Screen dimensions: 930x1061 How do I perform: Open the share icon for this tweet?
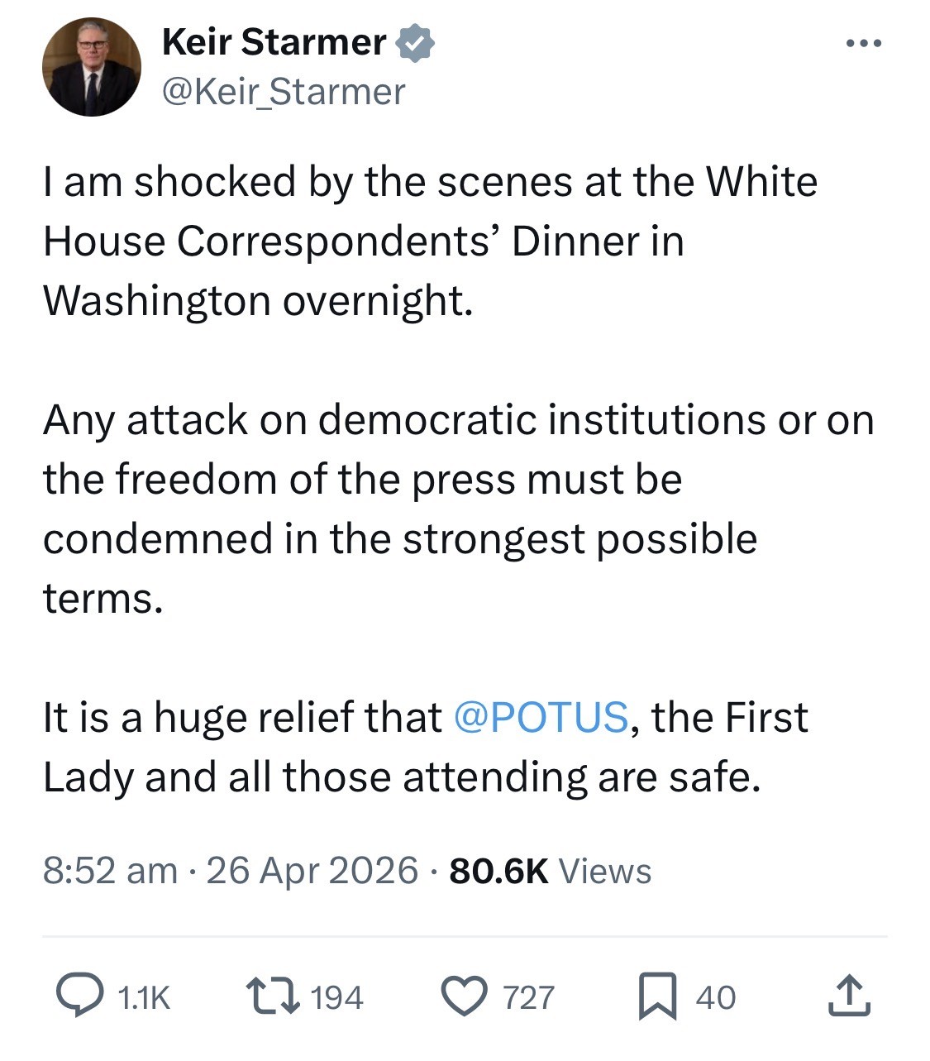849,996
